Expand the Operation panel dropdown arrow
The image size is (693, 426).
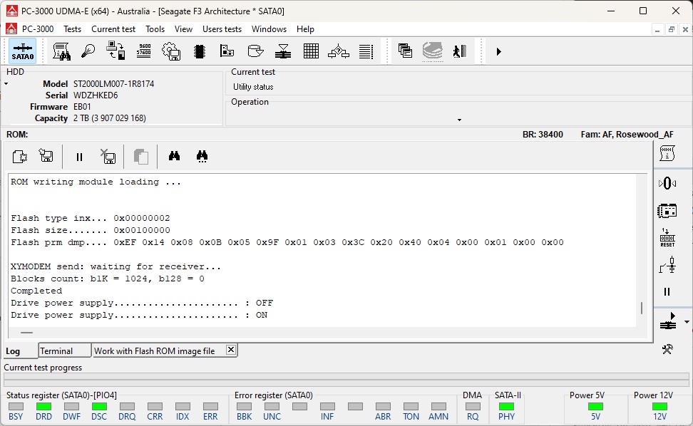459,120
